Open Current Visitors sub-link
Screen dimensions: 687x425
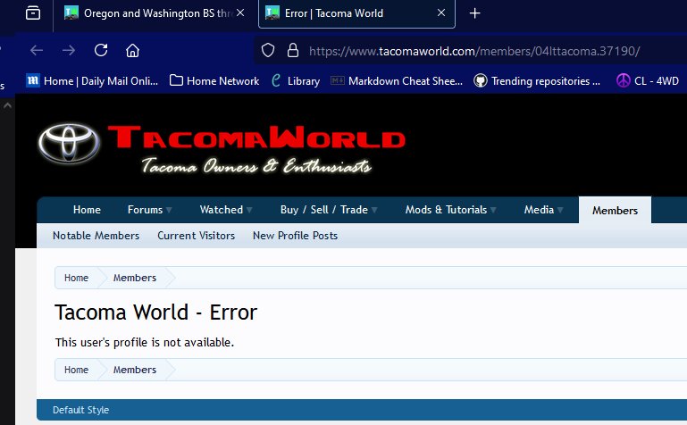click(x=197, y=236)
